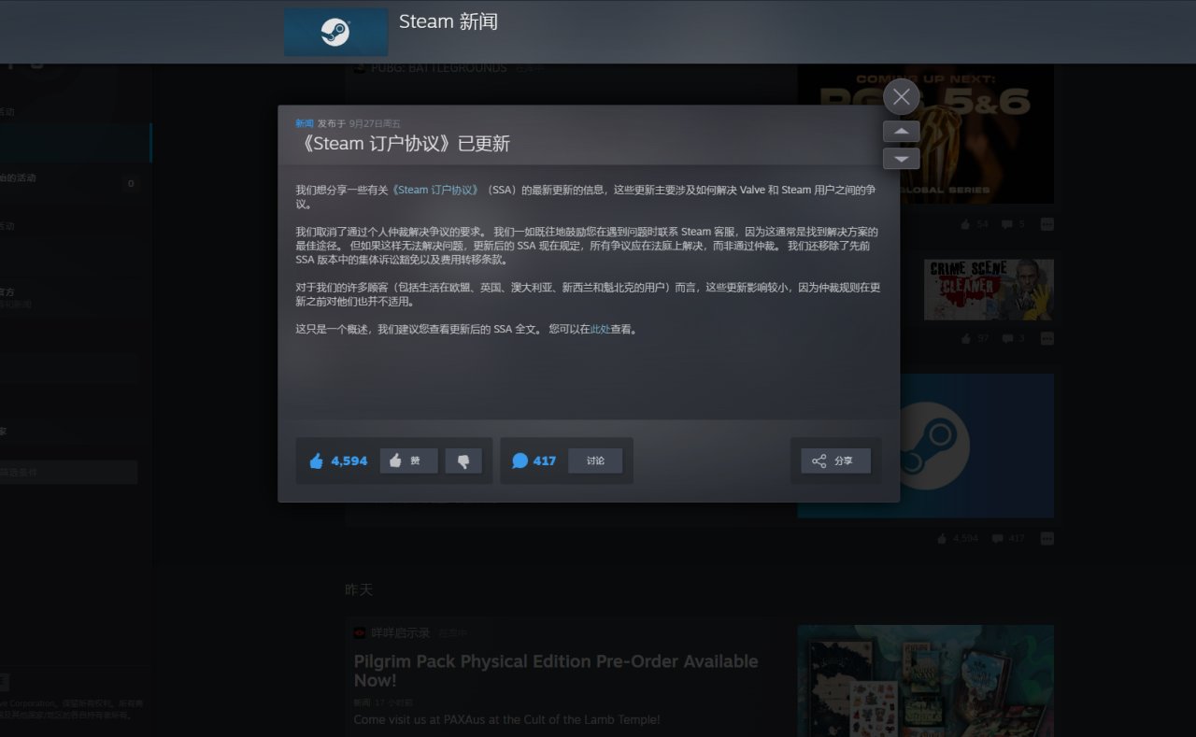
Task: Follow the 此处 link to the full SSA
Action: point(600,330)
